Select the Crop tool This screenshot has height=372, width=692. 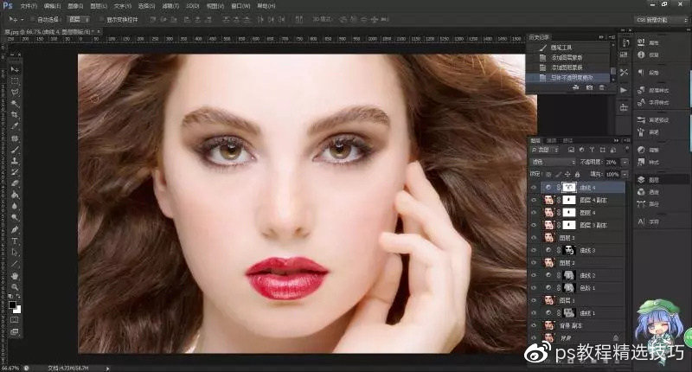[x=16, y=114]
